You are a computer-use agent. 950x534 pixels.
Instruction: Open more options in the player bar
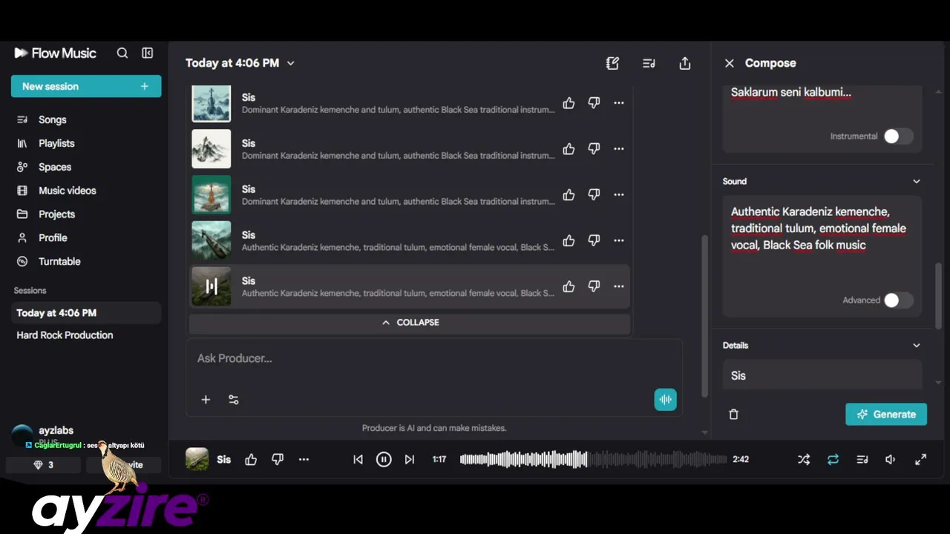pyautogui.click(x=304, y=460)
